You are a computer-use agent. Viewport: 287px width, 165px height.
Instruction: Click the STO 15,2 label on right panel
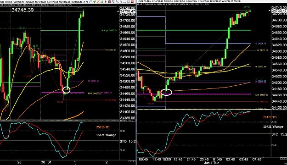coord(279,134)
